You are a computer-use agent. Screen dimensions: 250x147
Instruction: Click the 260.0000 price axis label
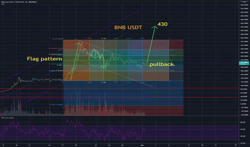[244, 56]
